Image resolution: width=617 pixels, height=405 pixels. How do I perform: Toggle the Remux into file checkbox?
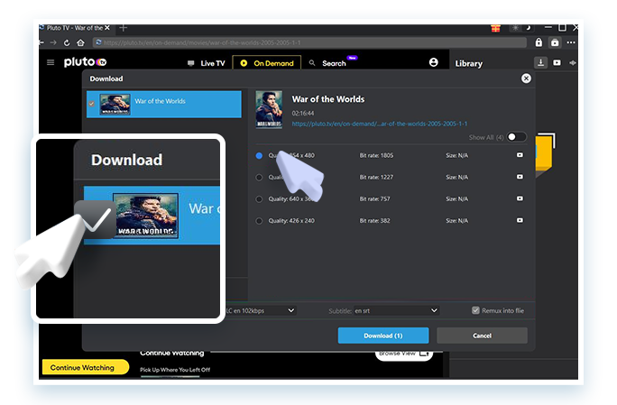pyautogui.click(x=475, y=310)
